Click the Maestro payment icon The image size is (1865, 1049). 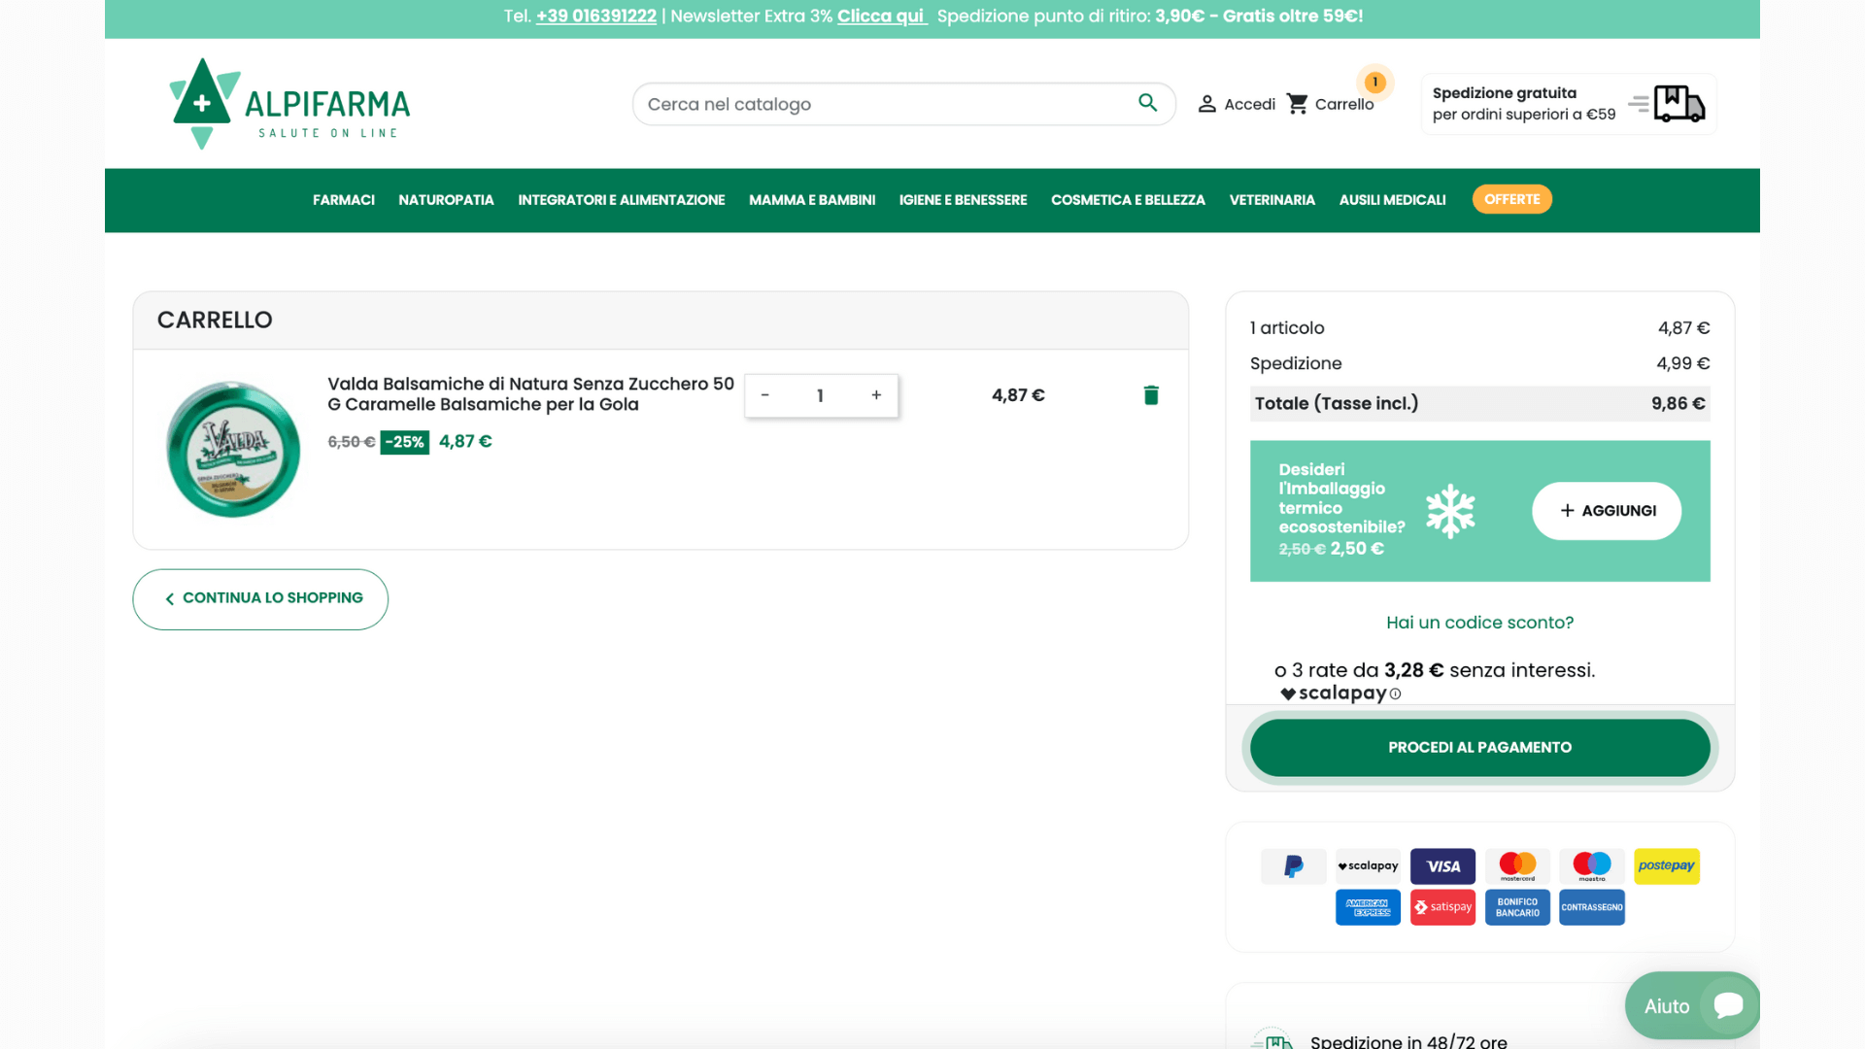(1592, 866)
